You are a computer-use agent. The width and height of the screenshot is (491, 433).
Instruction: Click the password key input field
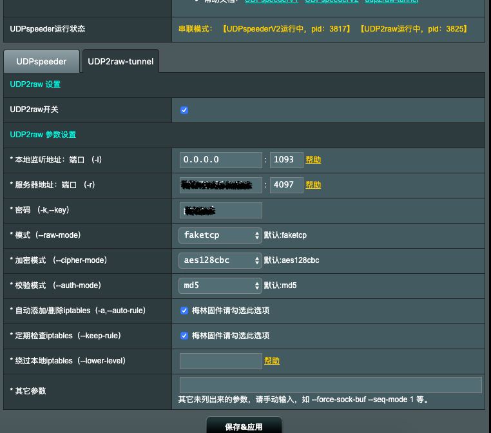[x=221, y=211]
